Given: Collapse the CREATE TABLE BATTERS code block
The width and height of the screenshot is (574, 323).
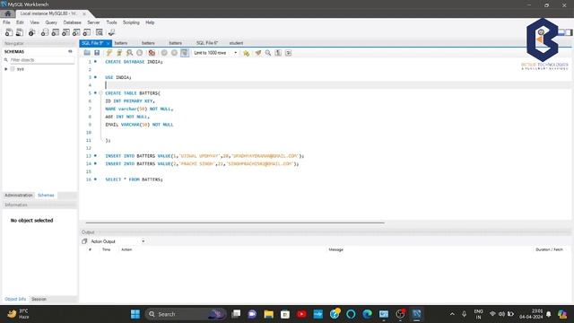Looking at the screenshot, I should (100, 93).
